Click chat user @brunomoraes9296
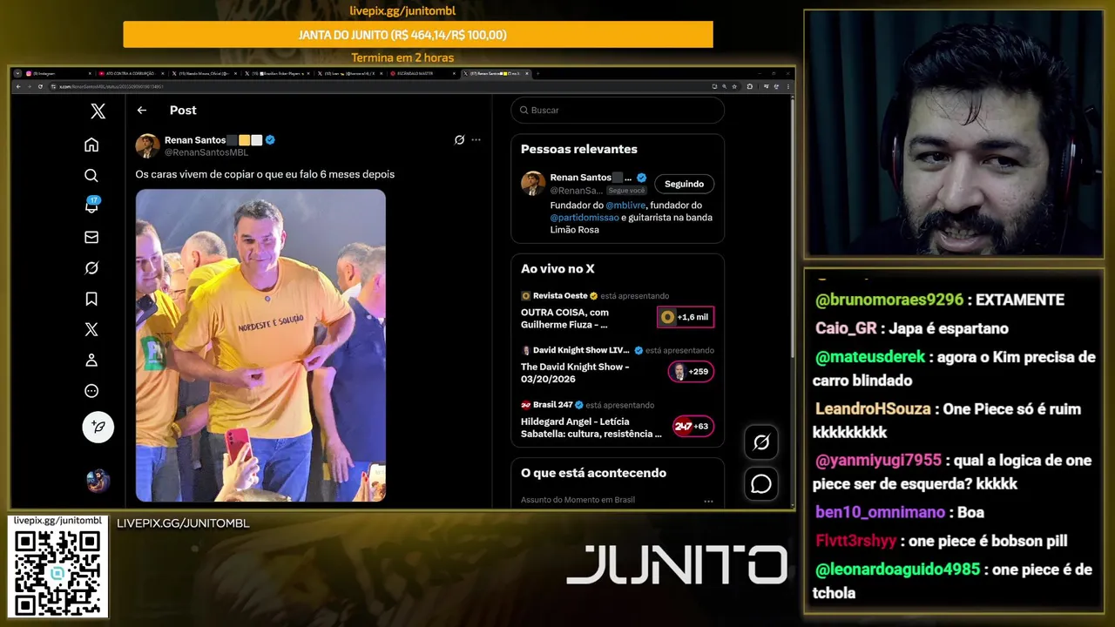This screenshot has width=1115, height=627. [889, 300]
